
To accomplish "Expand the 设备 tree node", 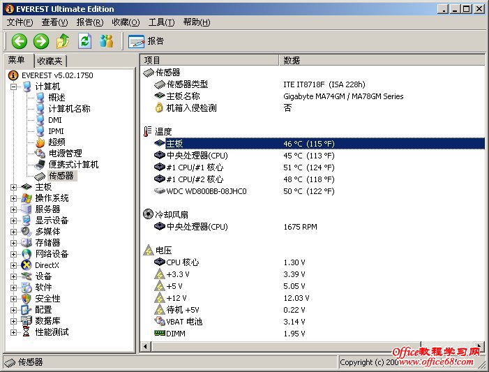I will point(13,276).
